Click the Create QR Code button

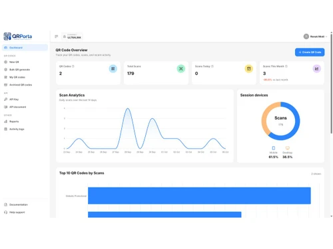tap(310, 52)
